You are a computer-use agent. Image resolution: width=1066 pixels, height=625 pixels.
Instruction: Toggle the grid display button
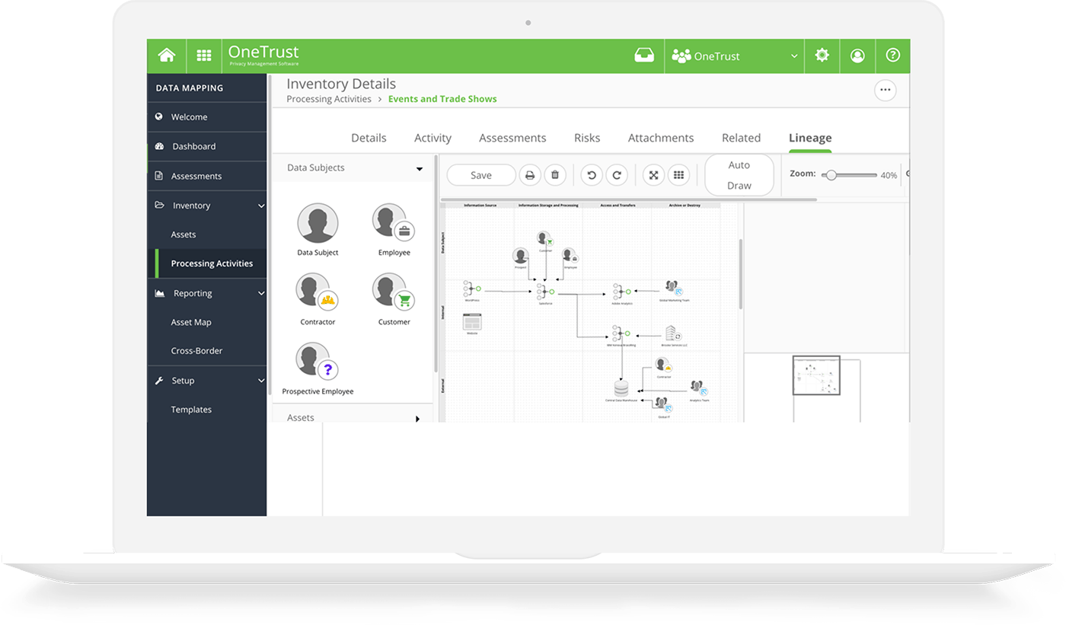(x=678, y=175)
